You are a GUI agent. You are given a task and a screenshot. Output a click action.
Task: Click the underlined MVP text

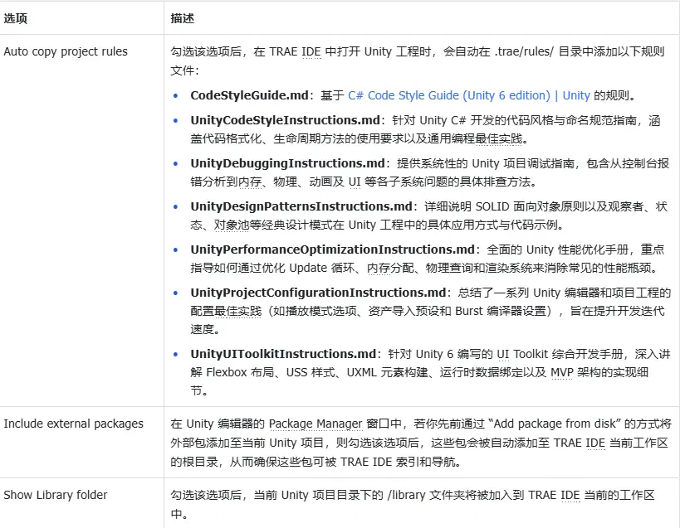pyautogui.click(x=562, y=372)
